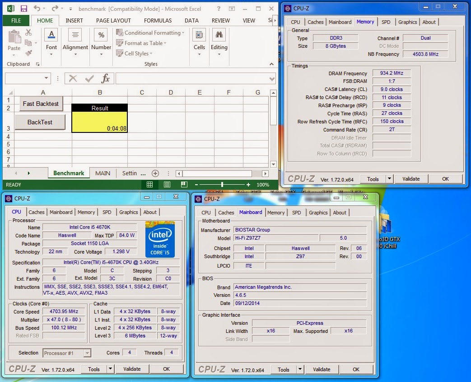The height and width of the screenshot is (382, 471).
Task: Open the FILE tab in Excel
Action: [16, 20]
